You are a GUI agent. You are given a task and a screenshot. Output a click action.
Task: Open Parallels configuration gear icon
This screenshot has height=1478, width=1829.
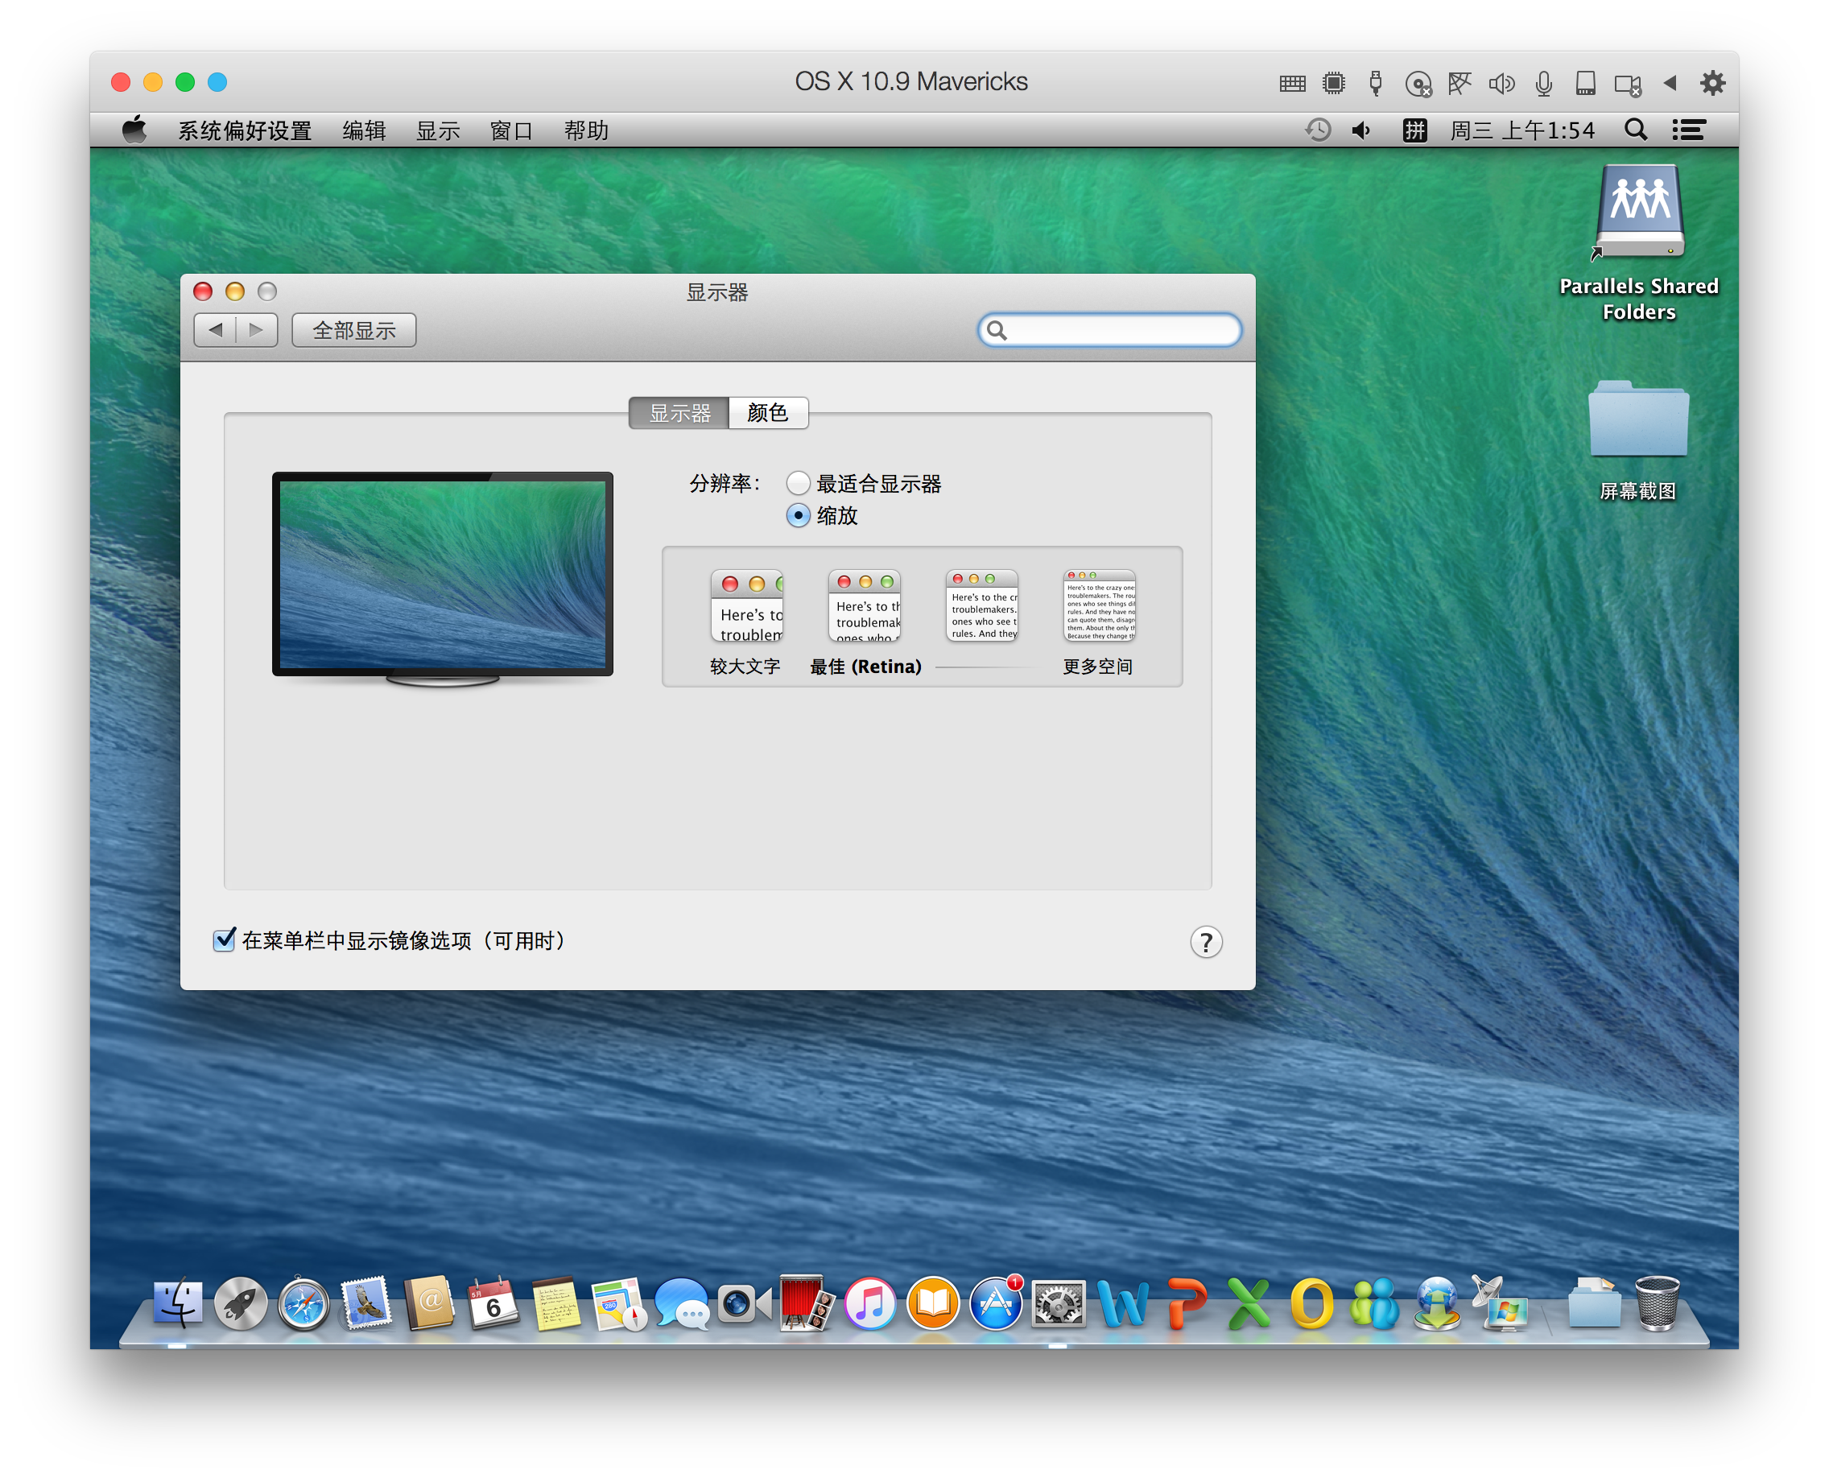pos(1711,83)
